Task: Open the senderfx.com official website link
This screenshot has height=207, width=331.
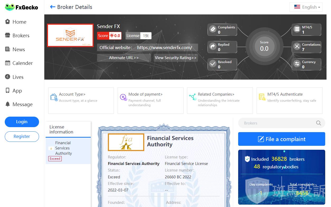Action: coord(165,48)
